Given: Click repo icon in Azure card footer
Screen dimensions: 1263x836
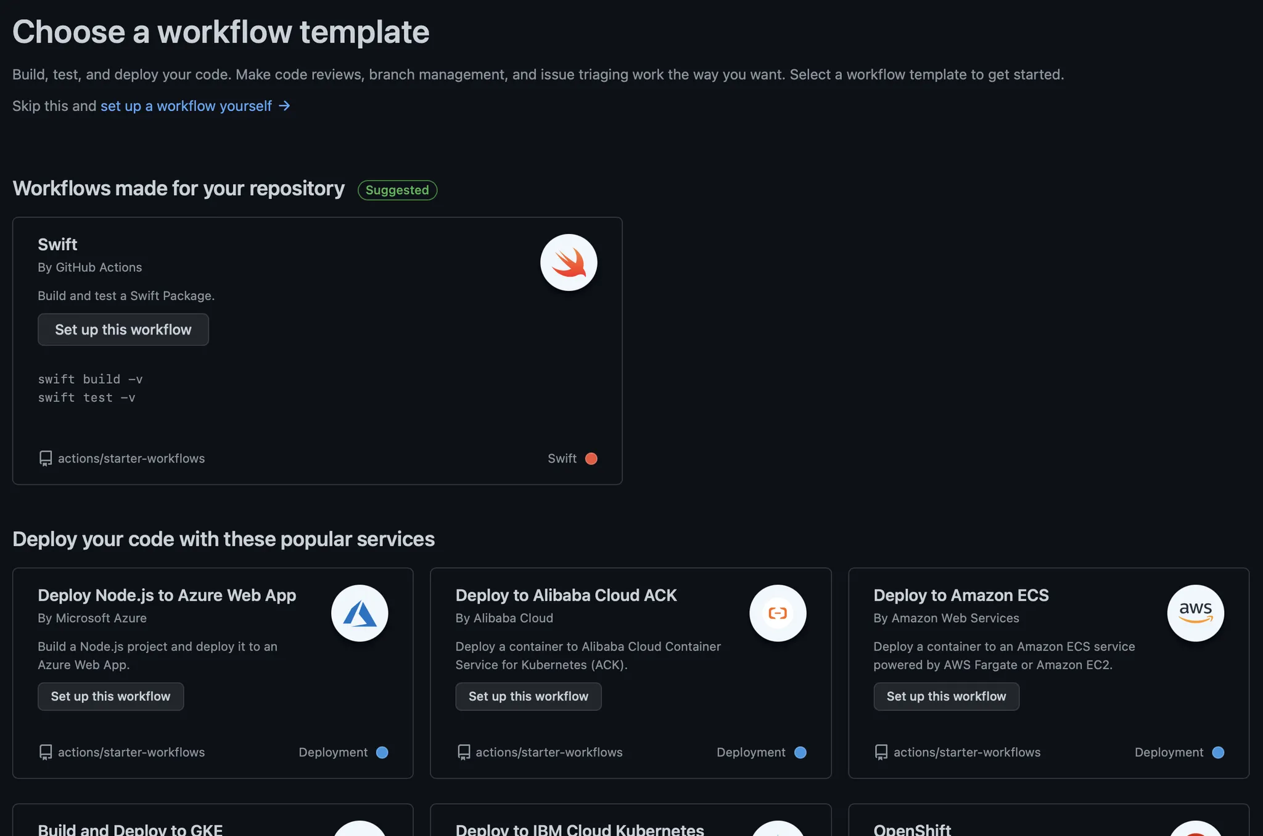Looking at the screenshot, I should [x=46, y=752].
